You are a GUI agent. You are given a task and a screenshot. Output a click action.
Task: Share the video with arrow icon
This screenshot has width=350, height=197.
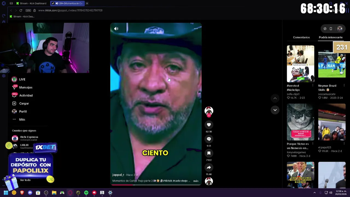209,167
